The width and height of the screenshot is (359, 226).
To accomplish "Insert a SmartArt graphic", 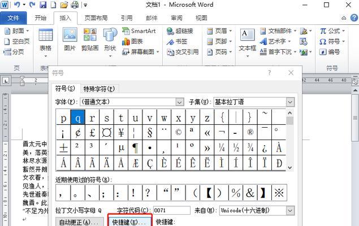I will [x=139, y=31].
